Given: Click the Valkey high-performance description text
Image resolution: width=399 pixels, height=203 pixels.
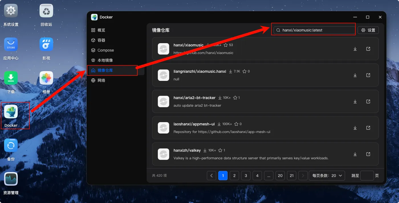Looking at the screenshot, I should point(251,158).
